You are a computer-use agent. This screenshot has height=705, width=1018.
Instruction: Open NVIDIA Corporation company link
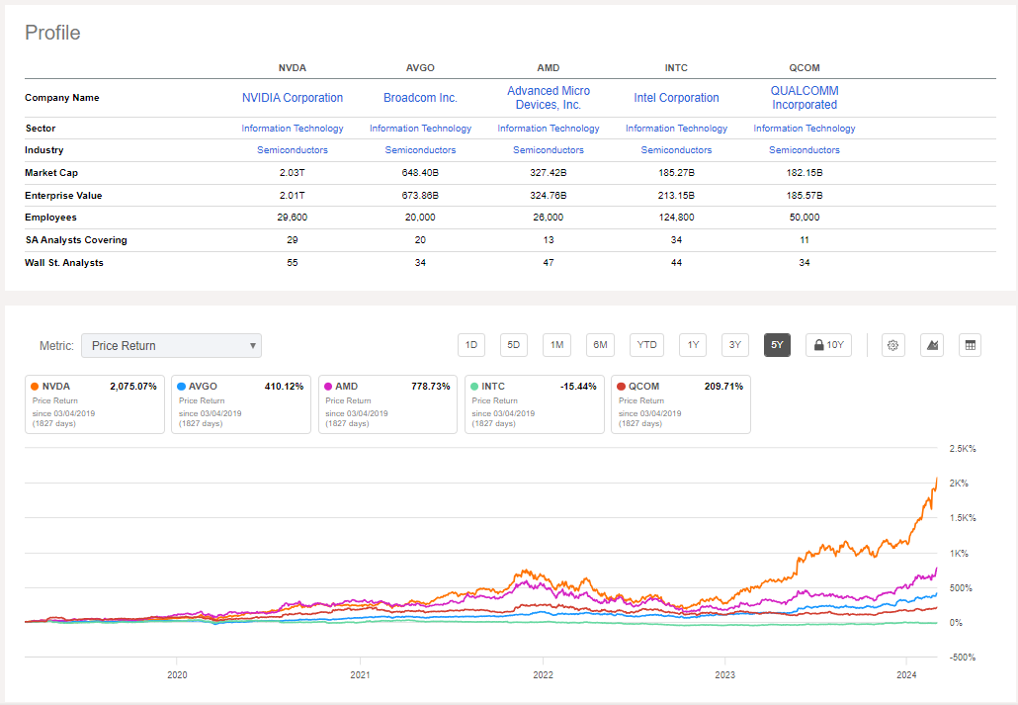coord(293,98)
